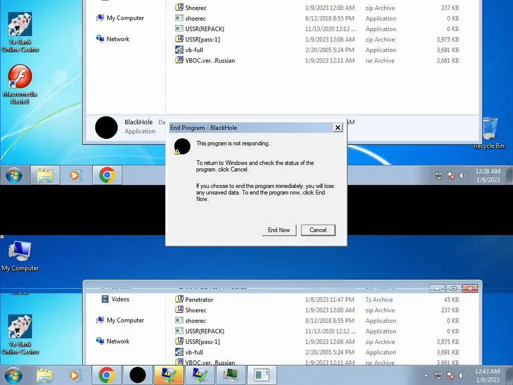Select My Computer in upper Explorer sidebar
The image size is (513, 385).
tap(120, 18)
